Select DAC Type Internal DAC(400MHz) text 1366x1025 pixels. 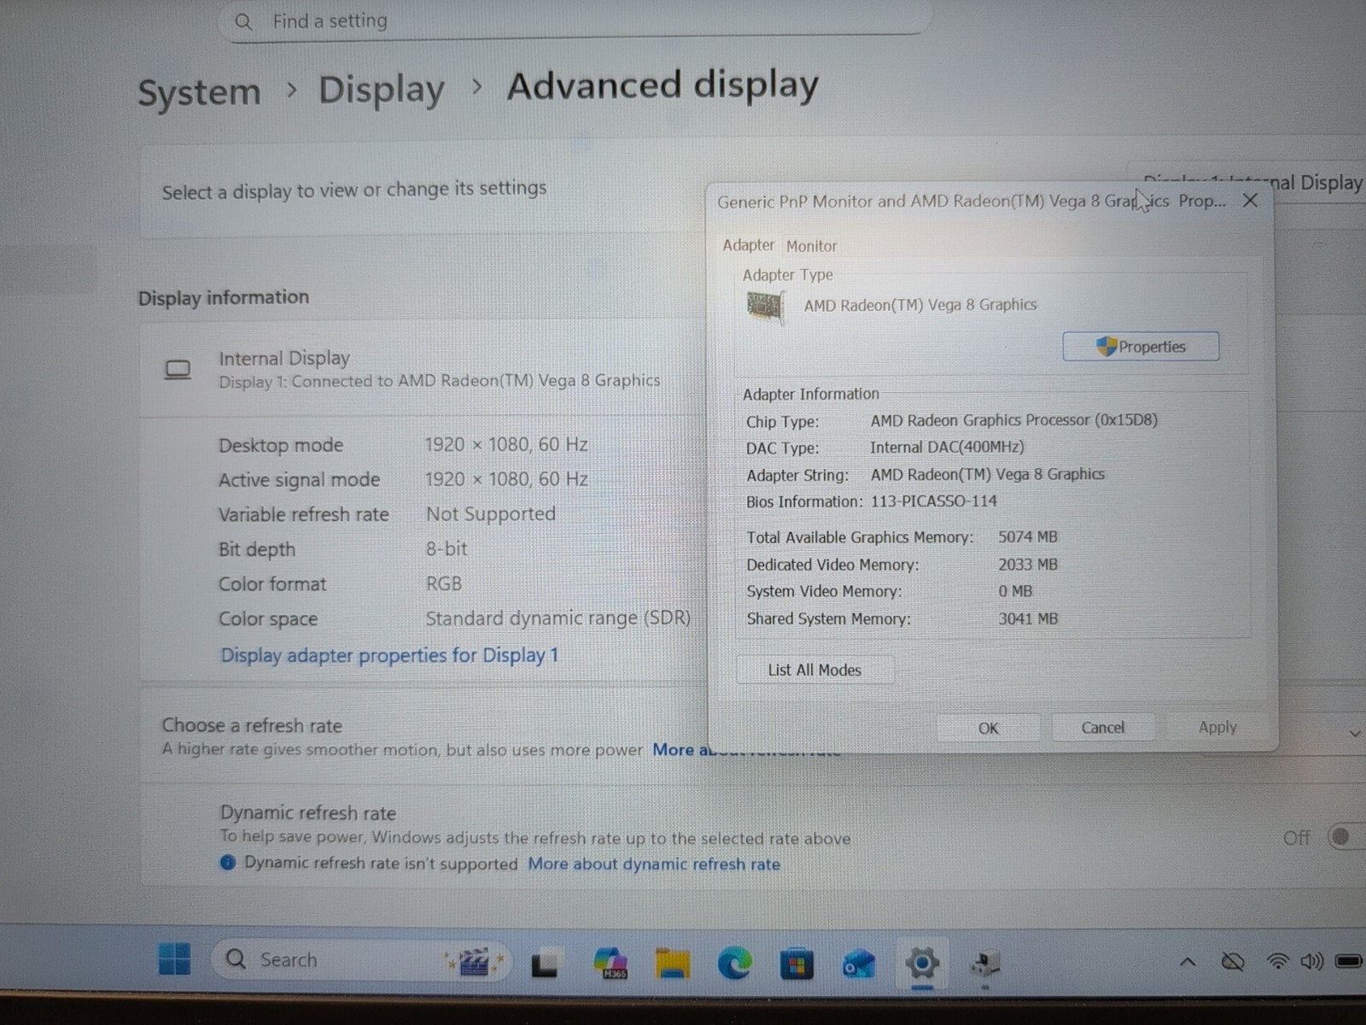click(947, 447)
